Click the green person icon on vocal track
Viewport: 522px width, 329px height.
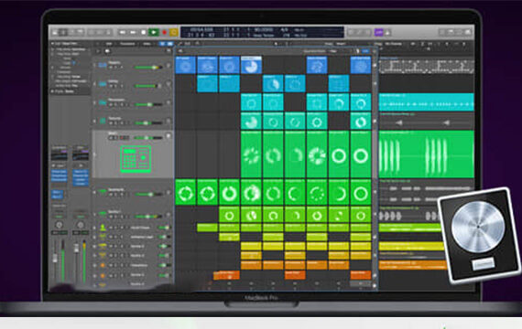pyautogui.click(x=103, y=228)
